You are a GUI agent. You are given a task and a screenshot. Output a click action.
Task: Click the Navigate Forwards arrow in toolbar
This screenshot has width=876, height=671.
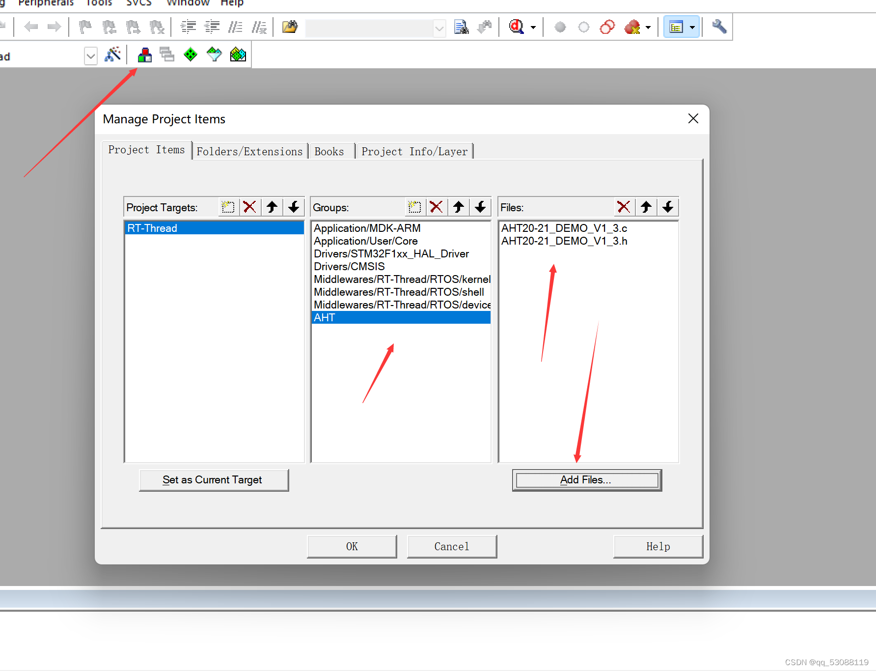coord(54,27)
